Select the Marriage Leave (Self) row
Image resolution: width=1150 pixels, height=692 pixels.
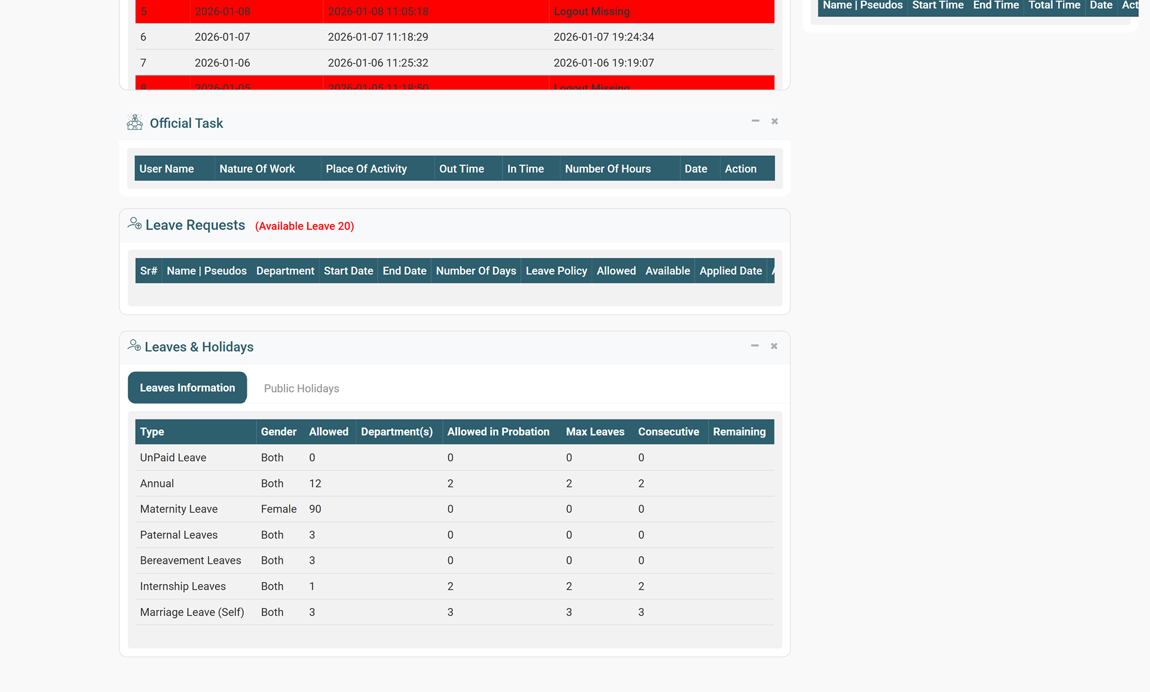pos(192,612)
